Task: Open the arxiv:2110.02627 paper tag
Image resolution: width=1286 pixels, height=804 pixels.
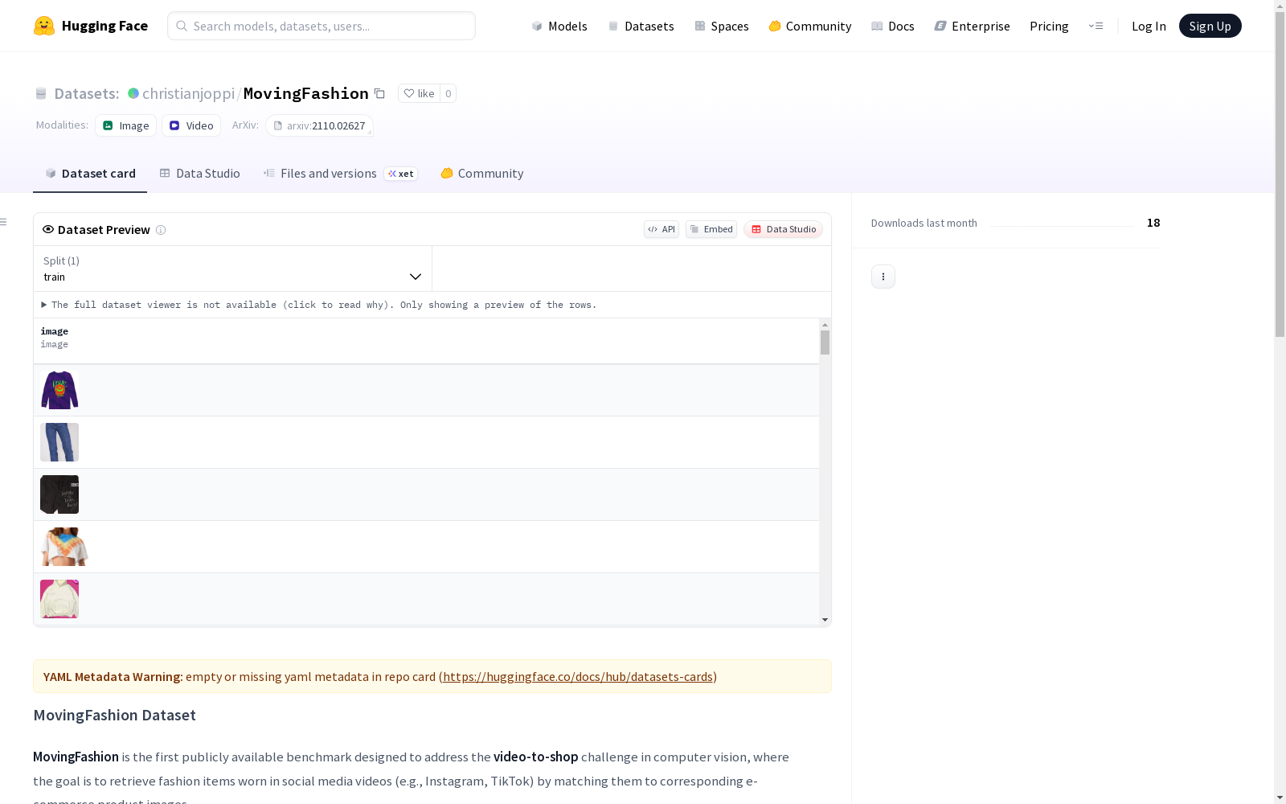Action: click(319, 125)
